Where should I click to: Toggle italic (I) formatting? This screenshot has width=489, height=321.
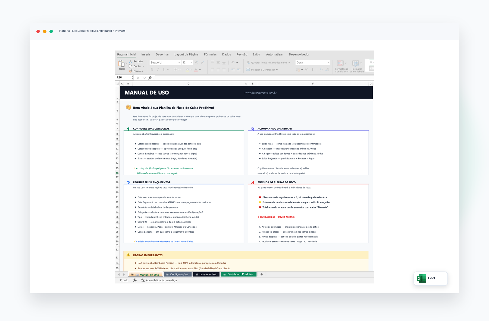tap(158, 70)
